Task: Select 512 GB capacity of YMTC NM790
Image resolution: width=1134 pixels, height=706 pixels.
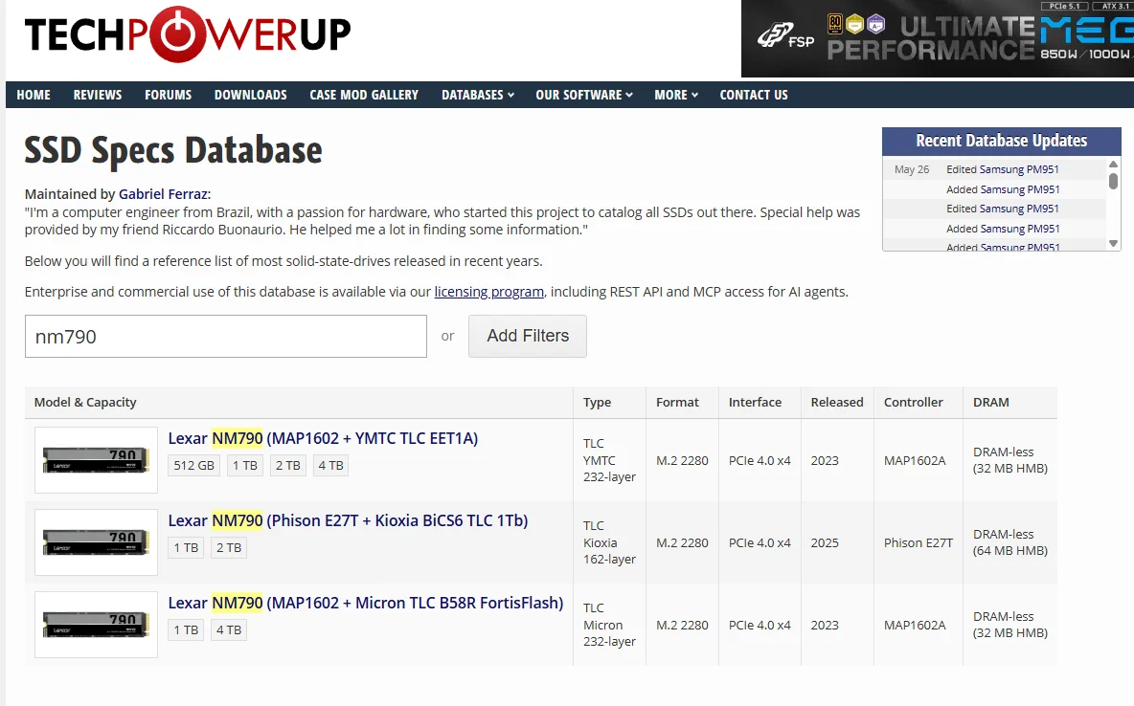Action: pyautogui.click(x=193, y=465)
